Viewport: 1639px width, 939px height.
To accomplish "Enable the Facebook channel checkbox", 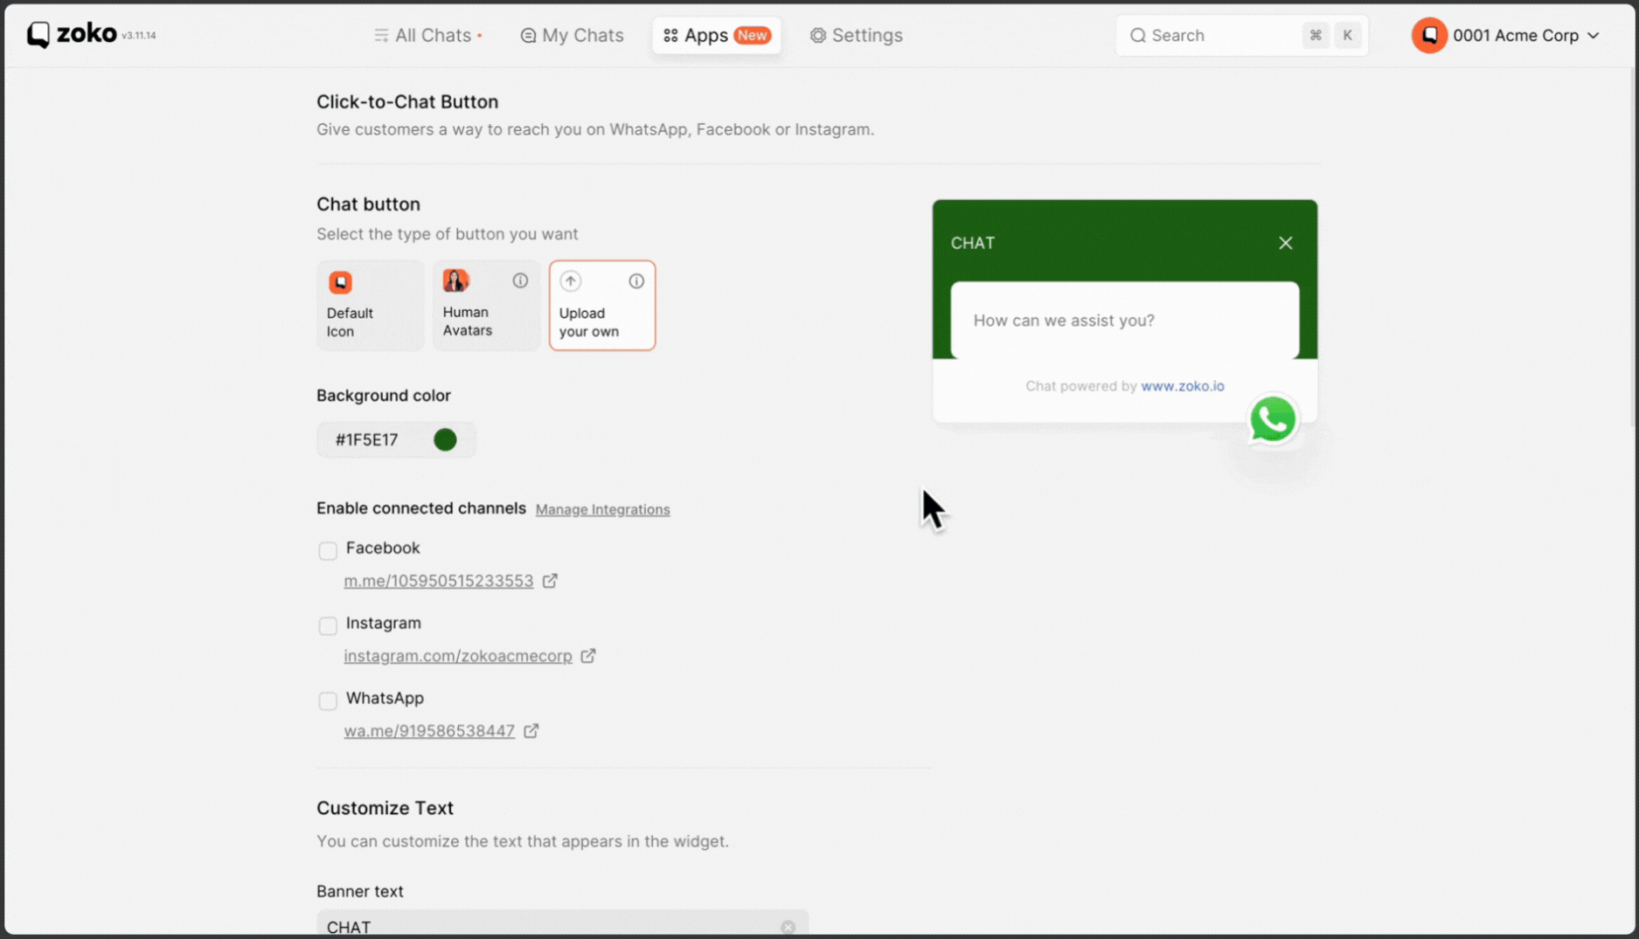I will 328,550.
